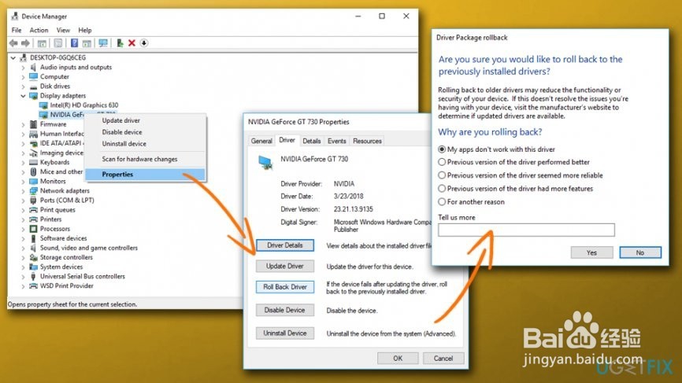Click the Disable device down-arrow toolbar icon
682x383 pixels.
pyautogui.click(x=144, y=43)
